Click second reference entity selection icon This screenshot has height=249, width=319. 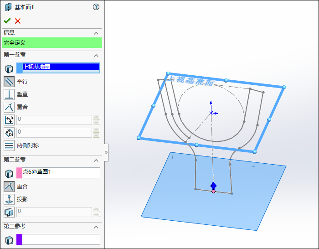pos(9,174)
